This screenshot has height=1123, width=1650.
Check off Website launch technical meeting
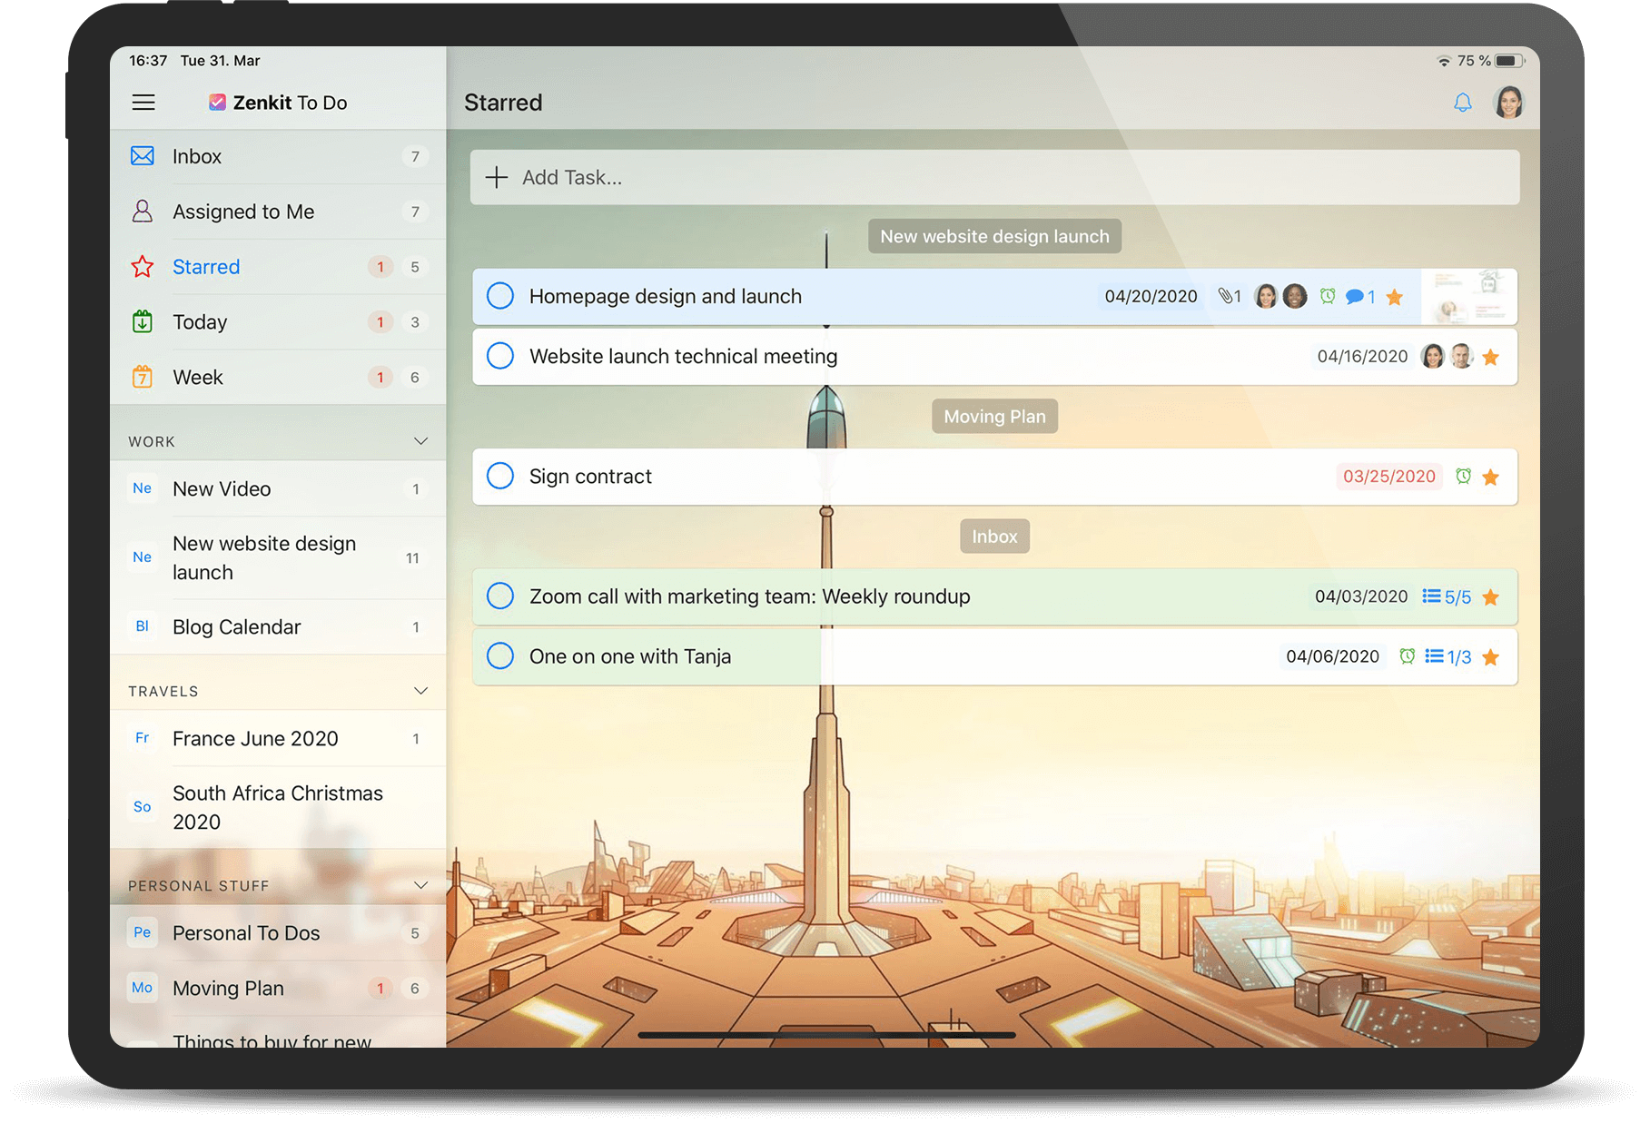(500, 356)
